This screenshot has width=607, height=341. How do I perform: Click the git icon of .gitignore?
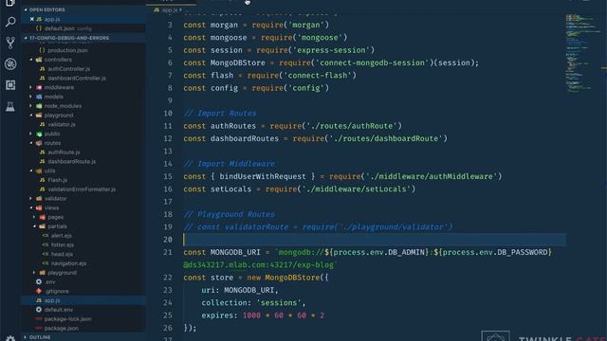tap(39, 291)
